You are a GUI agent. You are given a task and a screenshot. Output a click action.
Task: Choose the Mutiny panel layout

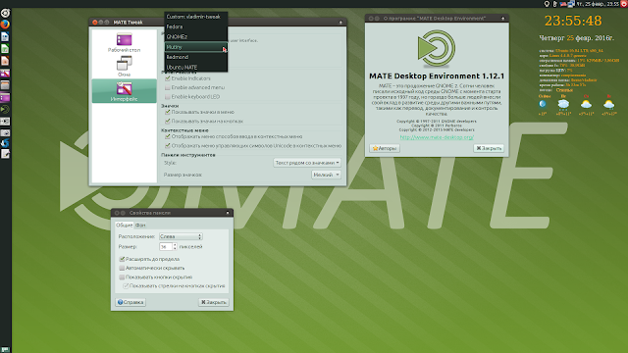[196, 47]
